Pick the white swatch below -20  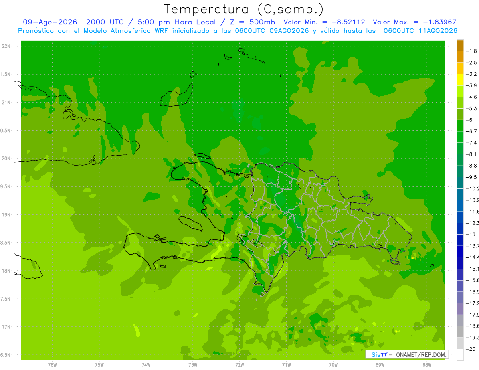coord(460,354)
